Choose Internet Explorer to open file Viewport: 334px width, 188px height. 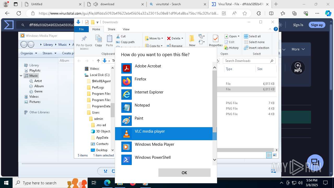click(164, 95)
